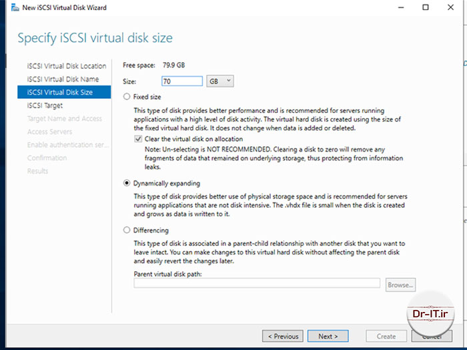Image resolution: width=467 pixels, height=350 pixels.
Task: Minimize the wizard window
Action: tap(395, 7)
